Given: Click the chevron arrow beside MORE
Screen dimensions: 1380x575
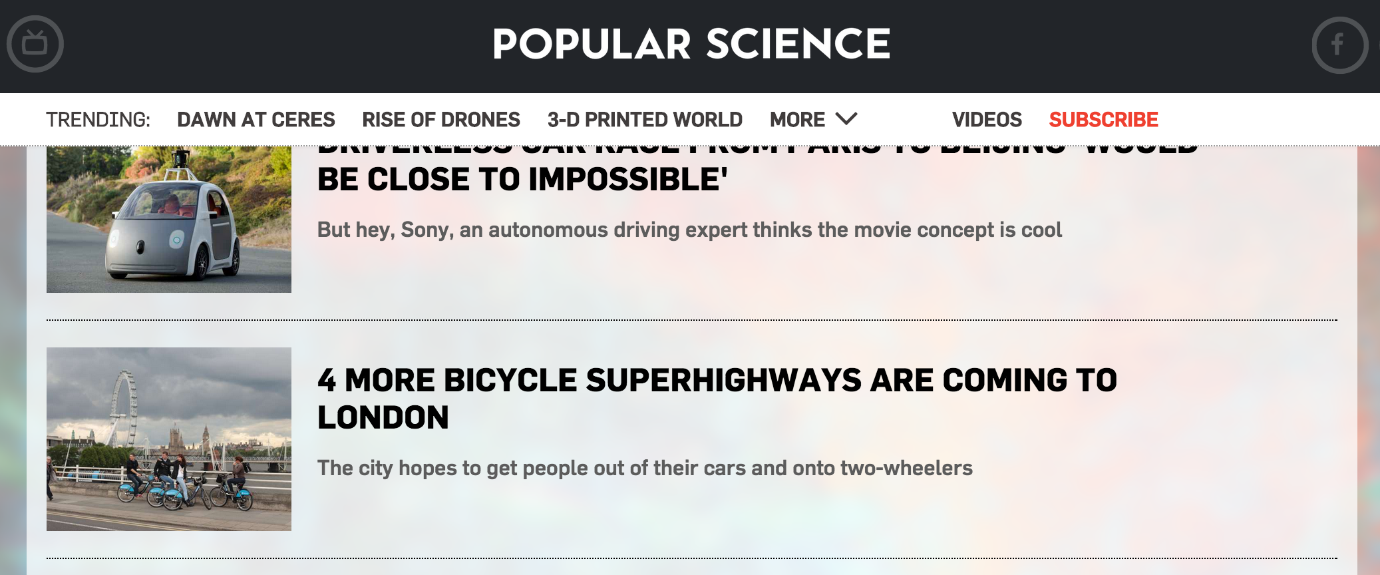Looking at the screenshot, I should (846, 119).
